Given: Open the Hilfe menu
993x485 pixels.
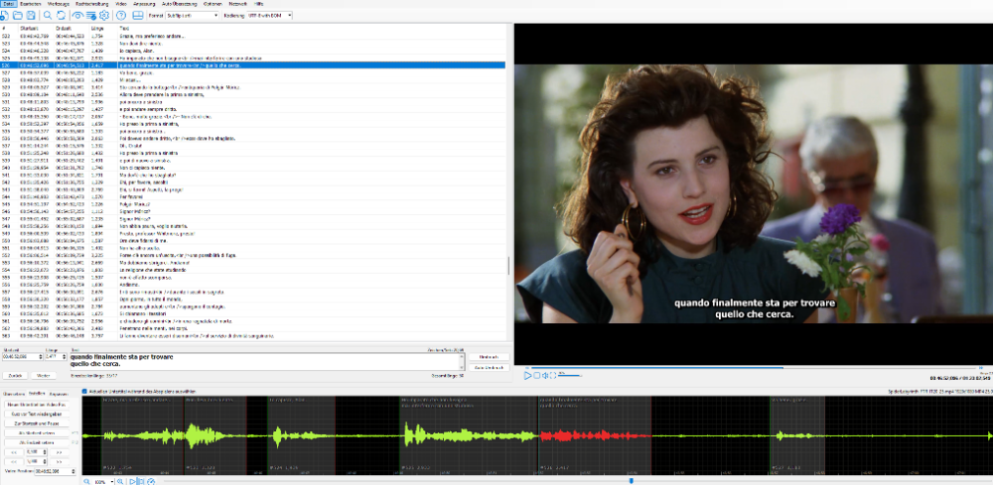Looking at the screenshot, I should coord(258,4).
